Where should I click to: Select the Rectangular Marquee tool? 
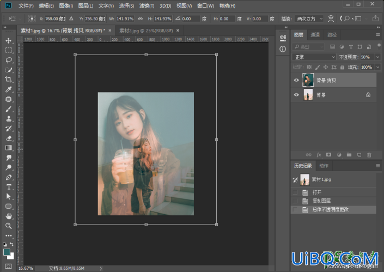click(x=9, y=50)
